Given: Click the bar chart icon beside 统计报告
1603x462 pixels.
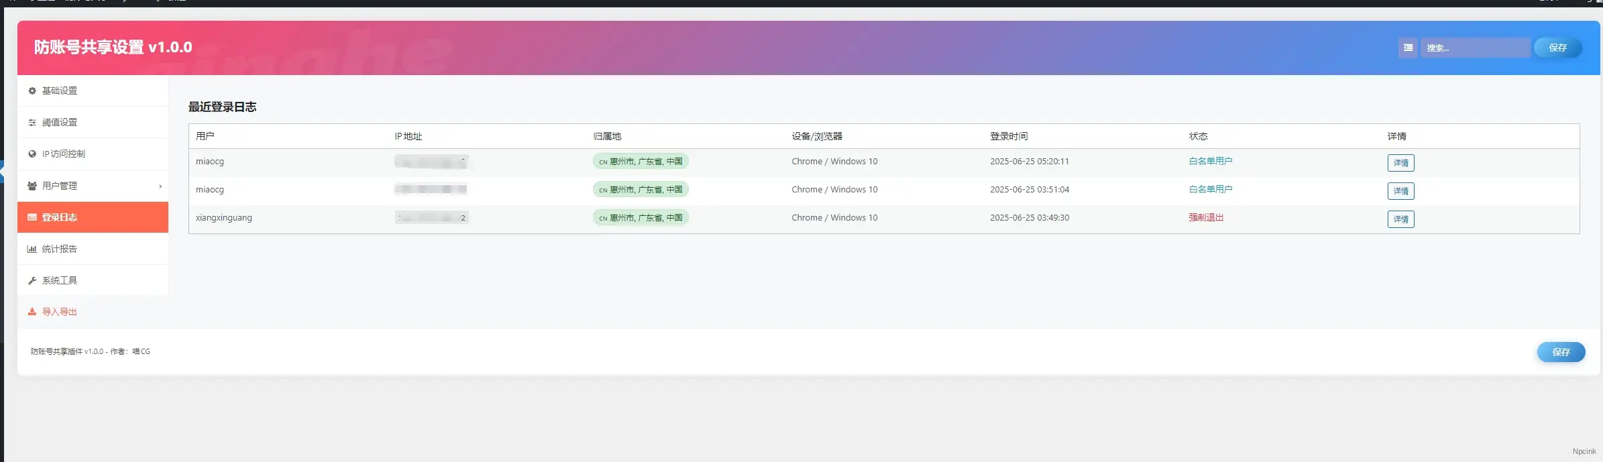Looking at the screenshot, I should 32,249.
